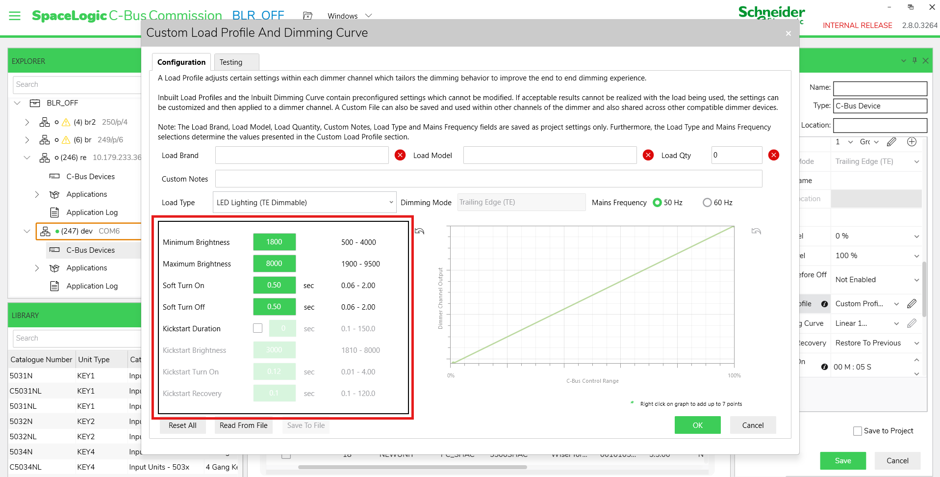Click OK in the load profile dialog
The image size is (940, 477).
(x=698, y=425)
